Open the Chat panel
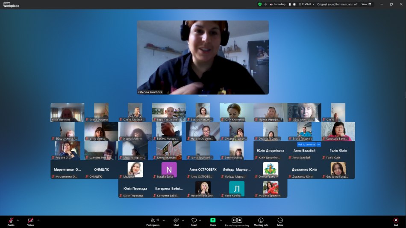Image resolution: width=406 pixels, height=228 pixels. pyautogui.click(x=176, y=221)
